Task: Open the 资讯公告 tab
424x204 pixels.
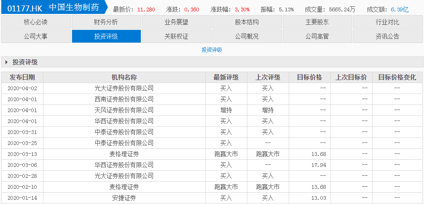Action: pos(387,36)
